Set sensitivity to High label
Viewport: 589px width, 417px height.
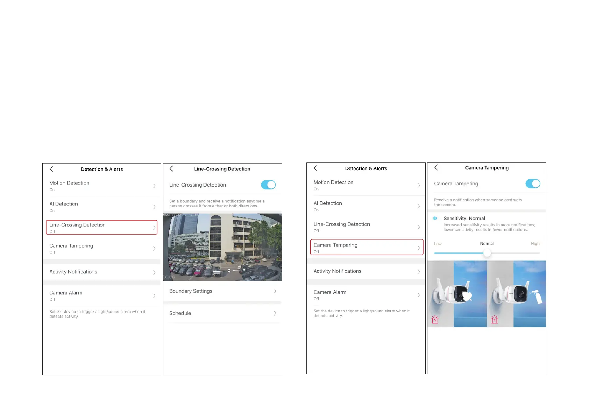[535, 244]
